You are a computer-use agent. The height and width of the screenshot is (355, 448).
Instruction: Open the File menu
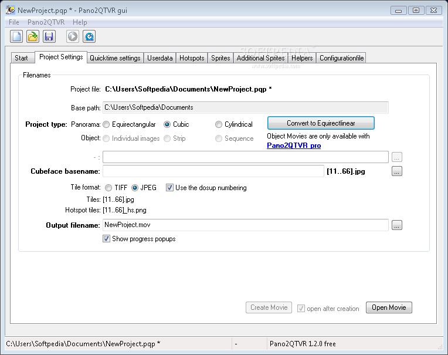13,22
